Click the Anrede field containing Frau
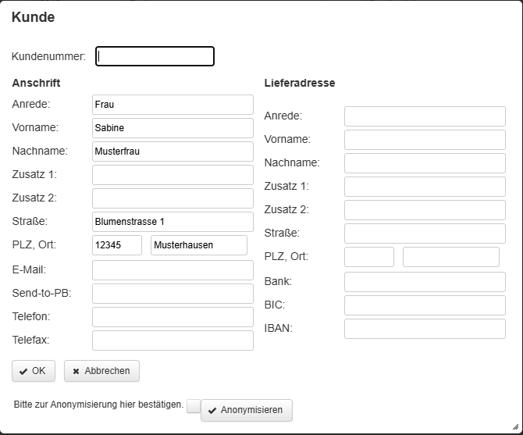Viewport: 523px width, 435px height. point(173,105)
